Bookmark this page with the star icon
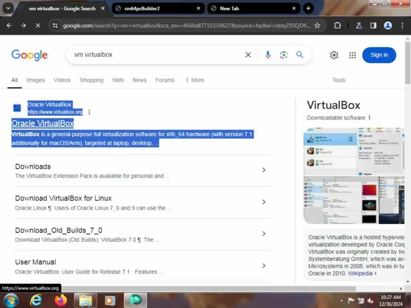 (x=317, y=25)
